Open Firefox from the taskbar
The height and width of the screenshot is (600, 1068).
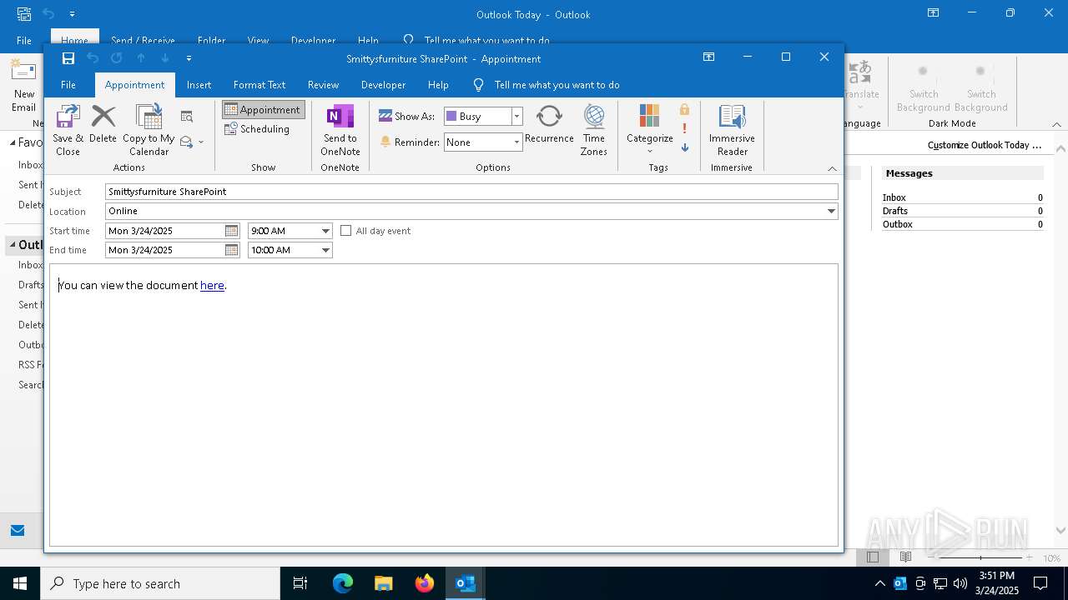tap(425, 583)
